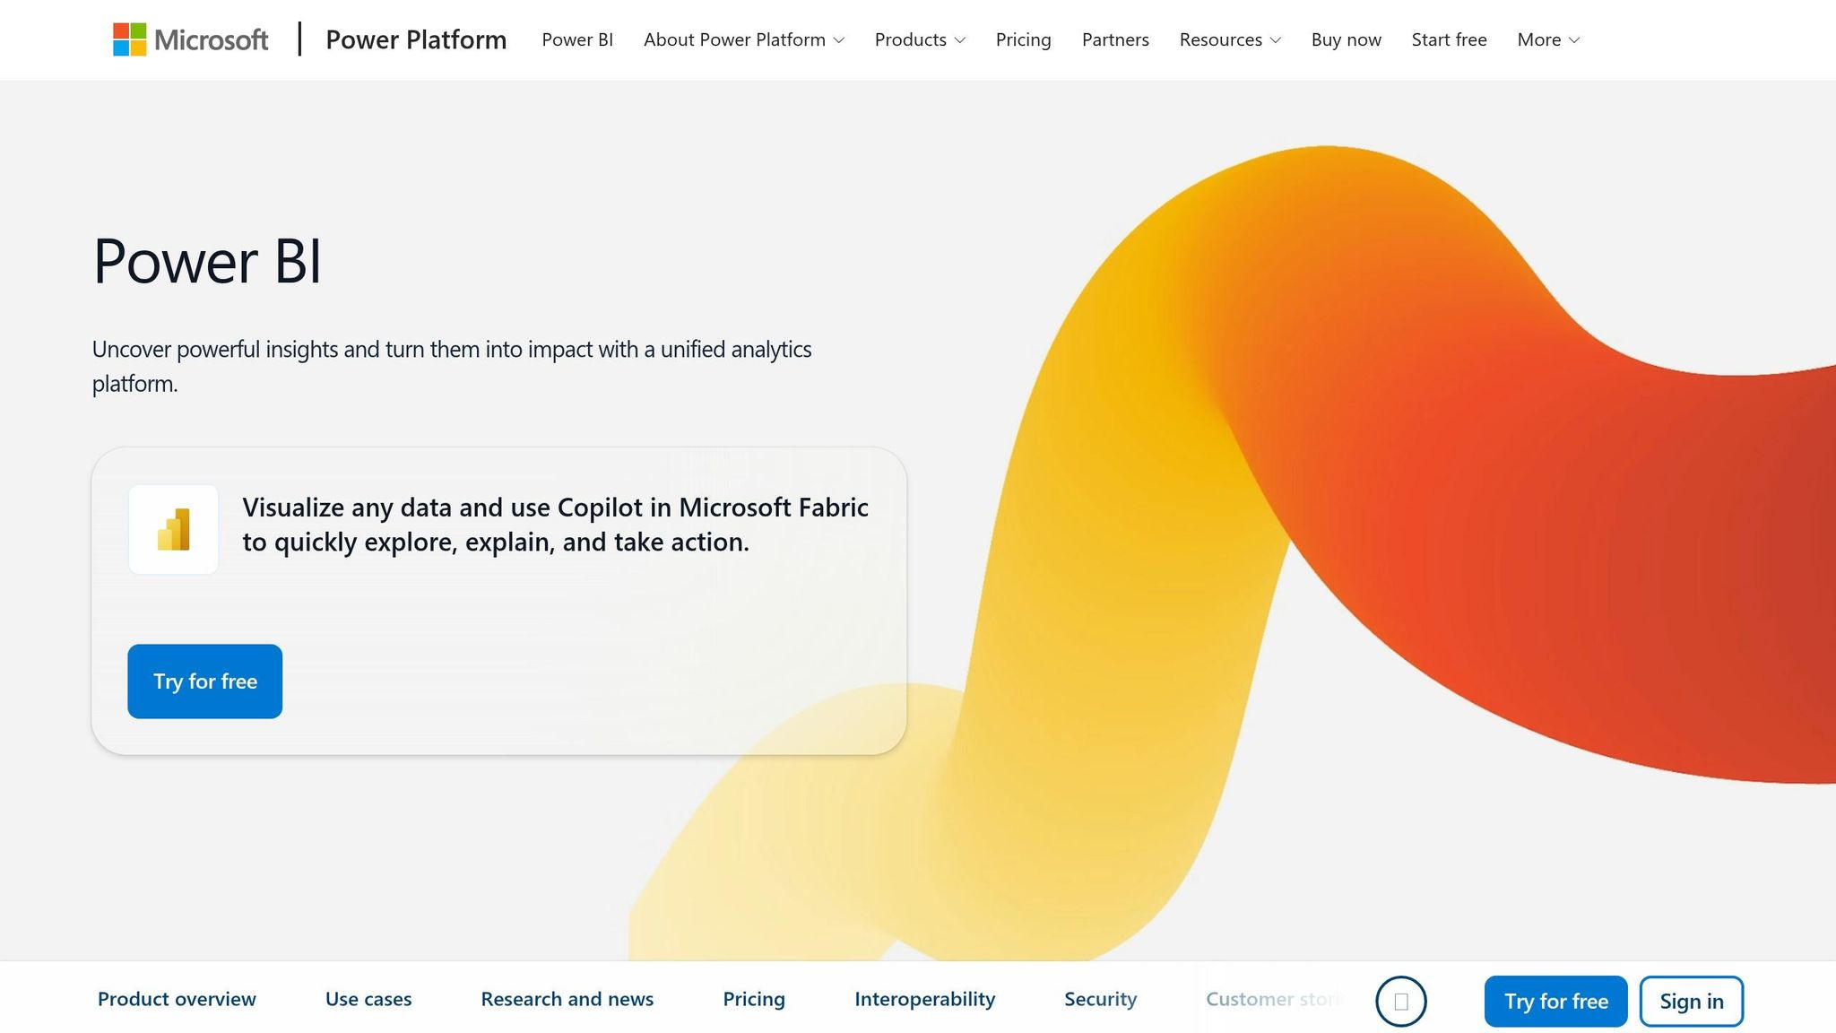Click Try for free in bottom bar
Screen dimensions: 1836x1033
pos(1555,1001)
